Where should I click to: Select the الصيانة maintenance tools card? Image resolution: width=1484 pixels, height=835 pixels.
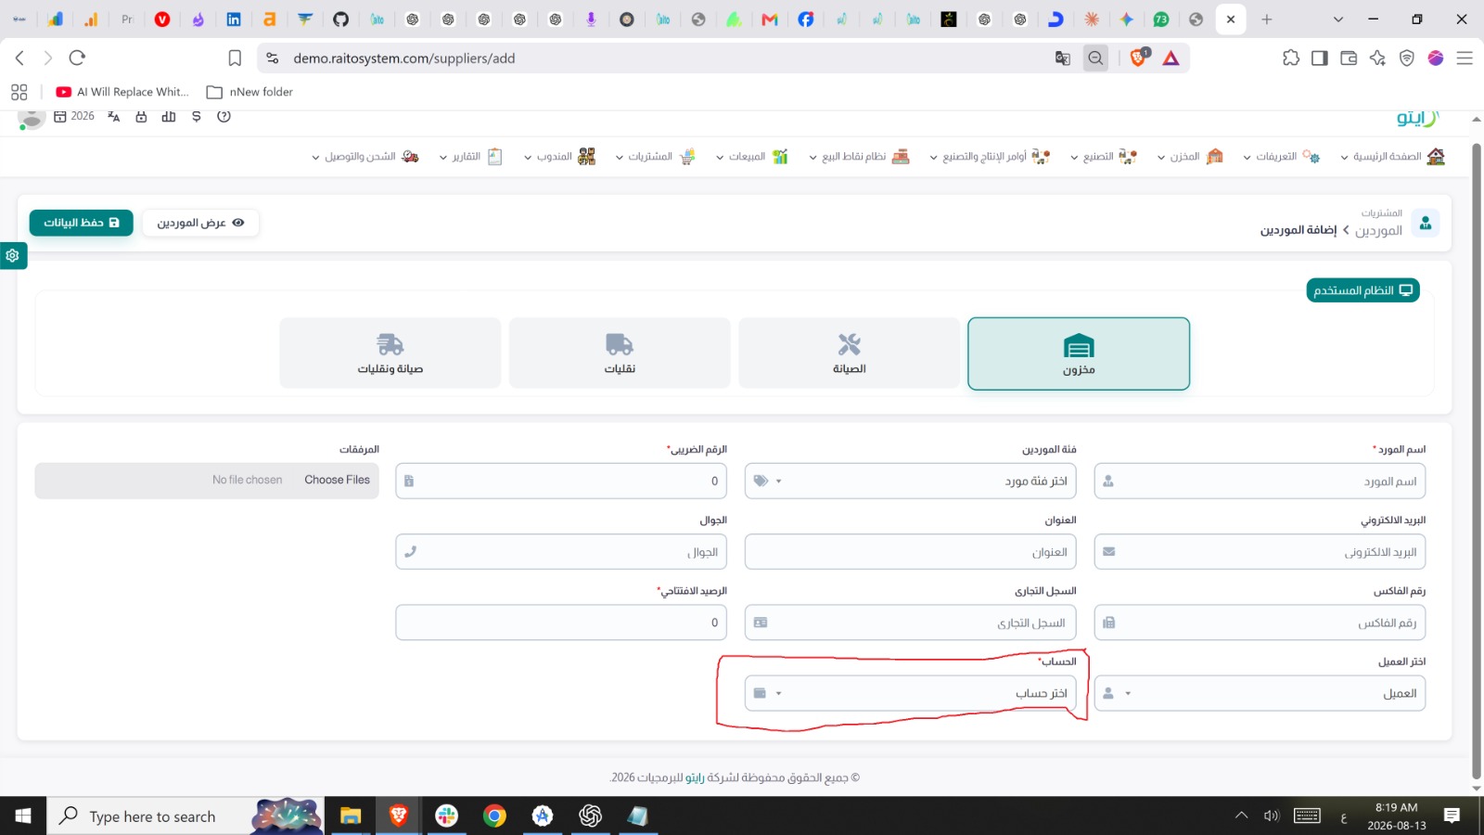[849, 353]
